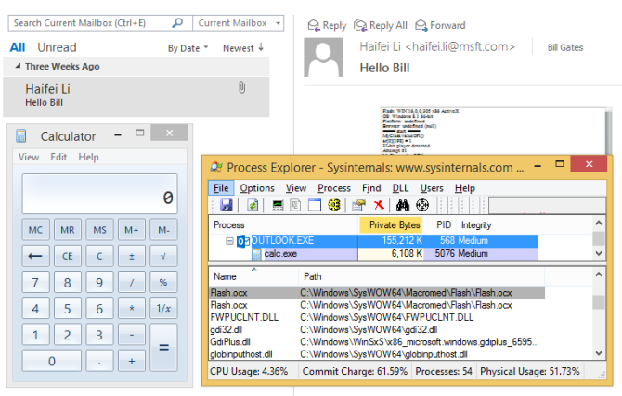
Task: Open the Options menu in Process Explorer
Action: (x=257, y=188)
